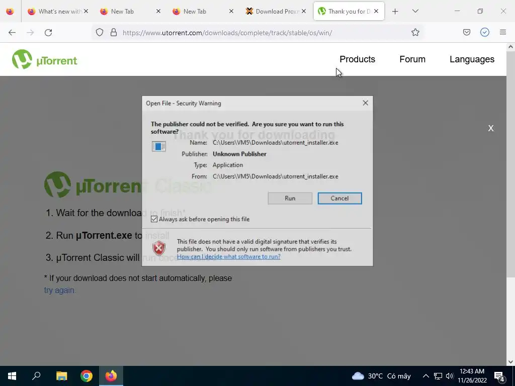
Task: Expand the list all tabs chevron
Action: pos(415,12)
